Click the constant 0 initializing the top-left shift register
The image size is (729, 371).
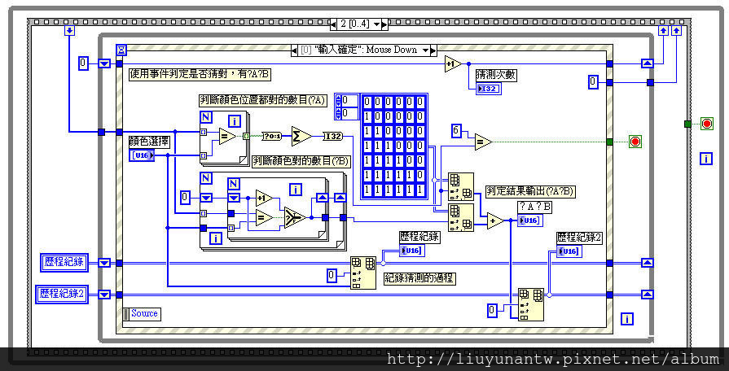click(83, 63)
